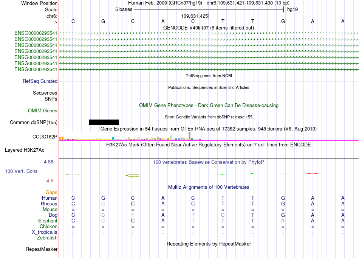Click the ---> sequence direction label

(x=54, y=22)
